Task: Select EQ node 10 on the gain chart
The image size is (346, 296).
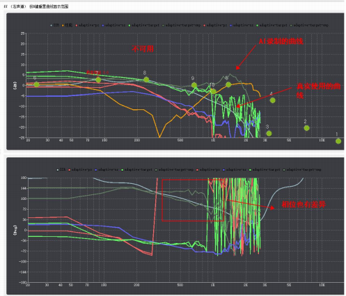Action: [x=213, y=91]
